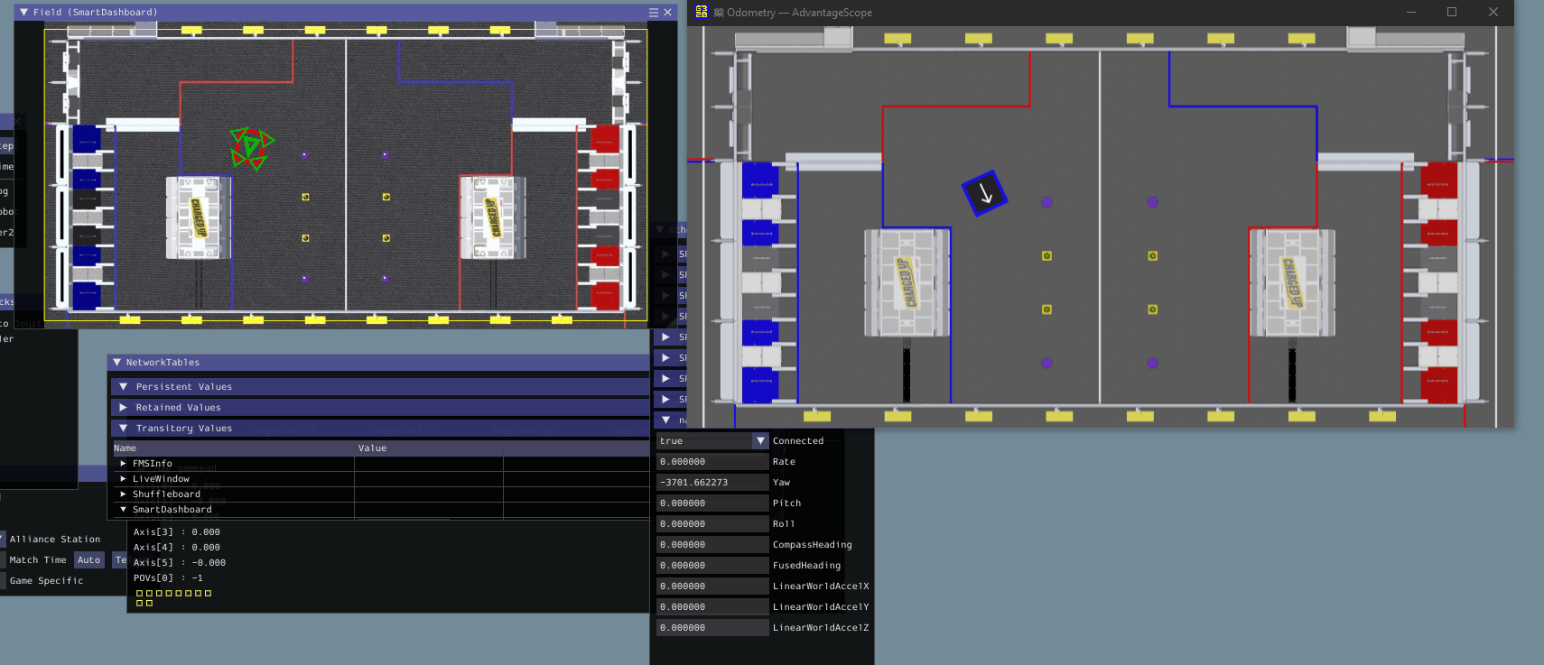
Task: Open the Field window hamburger menu
Action: point(654,13)
